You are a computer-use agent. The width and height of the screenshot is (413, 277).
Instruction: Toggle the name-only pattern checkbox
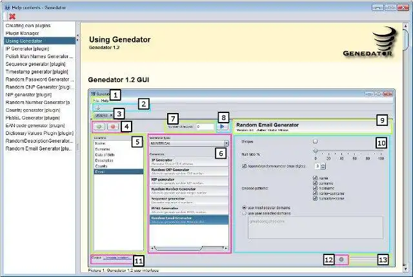pyautogui.click(x=315, y=178)
